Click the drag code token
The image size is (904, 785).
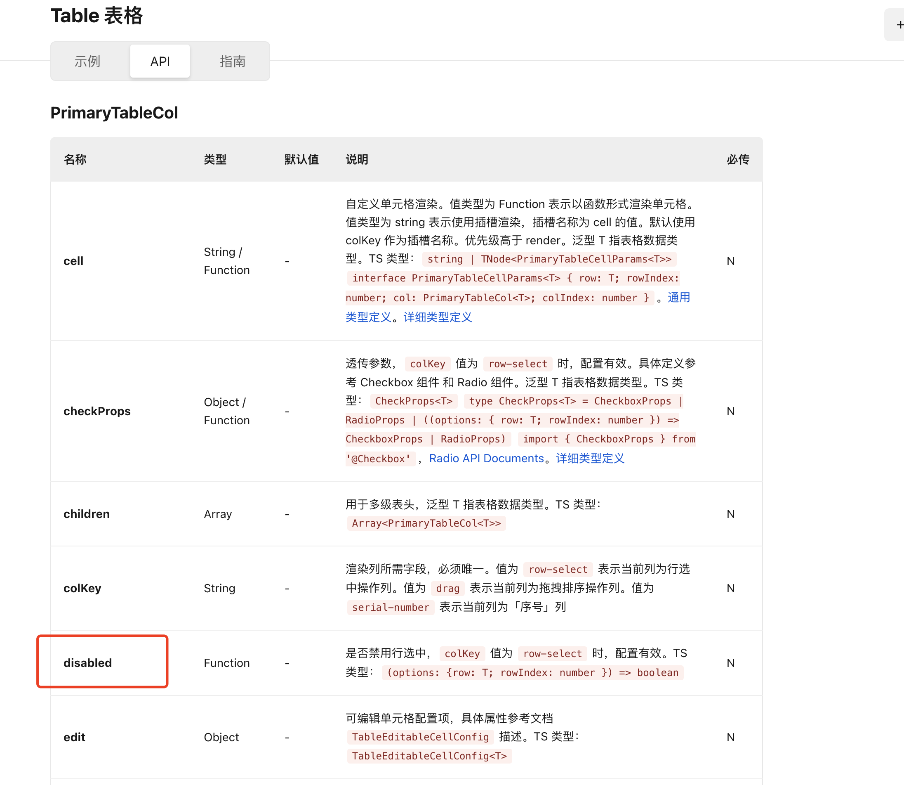coord(447,588)
